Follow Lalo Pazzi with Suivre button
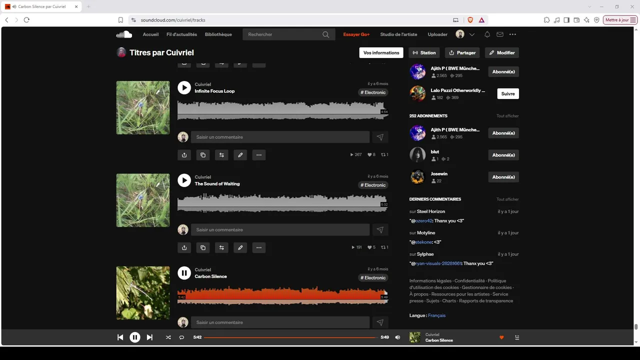The width and height of the screenshot is (640, 360). (508, 93)
